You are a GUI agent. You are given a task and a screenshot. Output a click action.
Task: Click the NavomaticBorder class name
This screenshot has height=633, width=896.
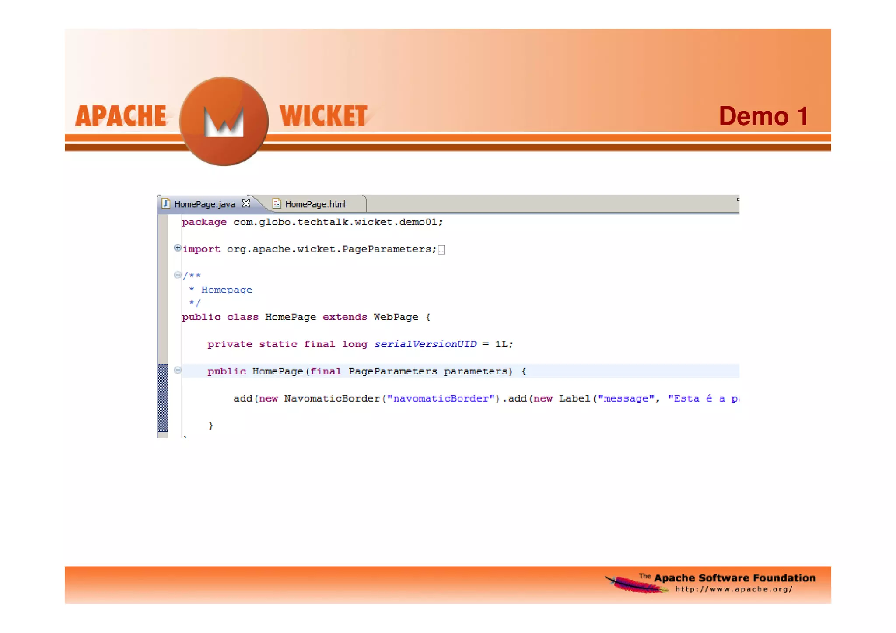pos(332,399)
